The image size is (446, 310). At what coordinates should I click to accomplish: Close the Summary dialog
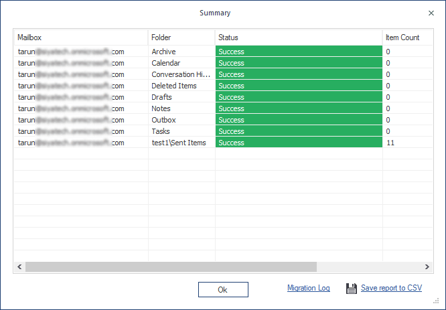tap(431, 13)
